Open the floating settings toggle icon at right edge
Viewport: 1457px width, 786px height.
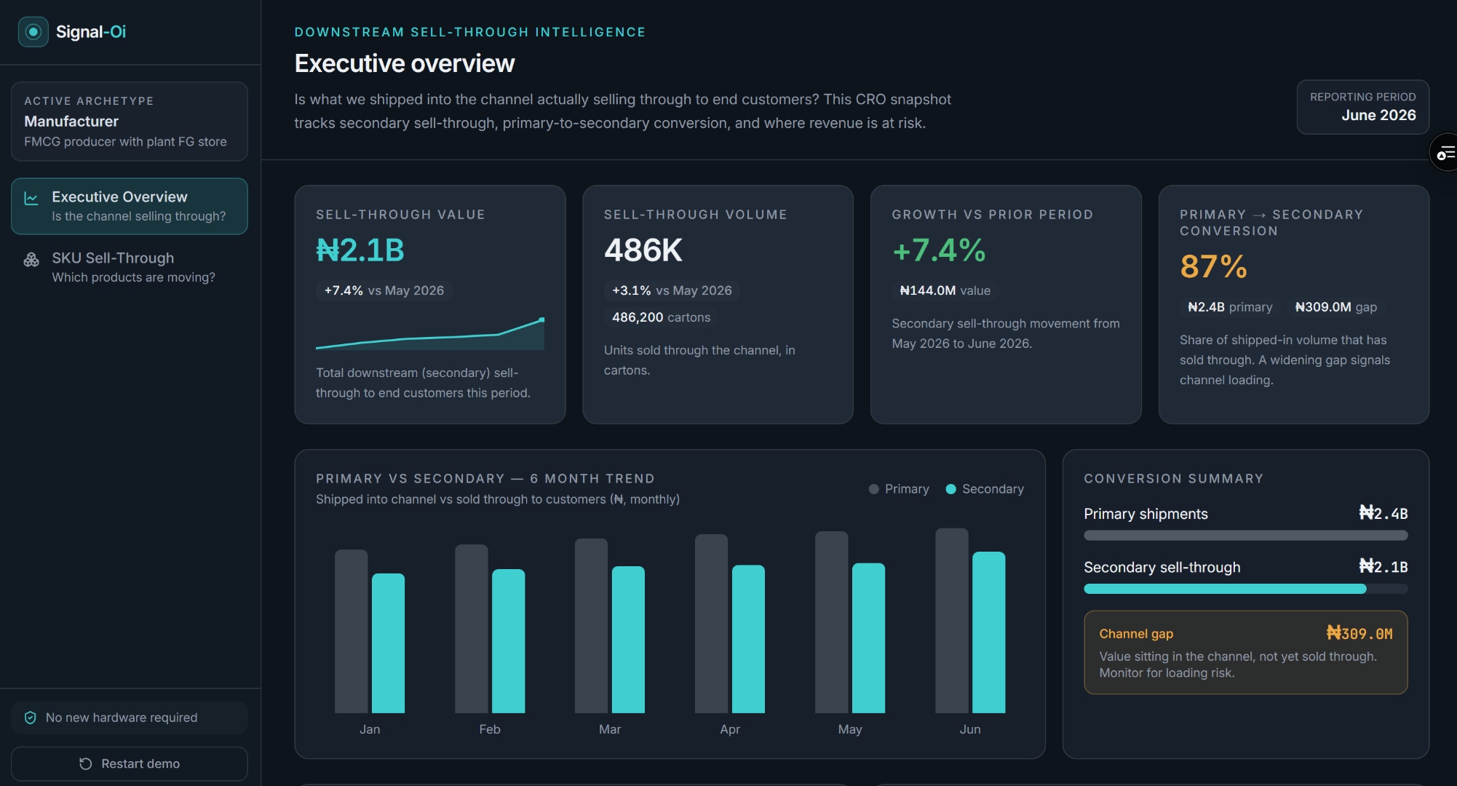pos(1445,153)
